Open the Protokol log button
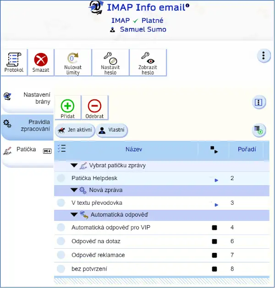This screenshot has width=275, height=288. [x=14, y=63]
